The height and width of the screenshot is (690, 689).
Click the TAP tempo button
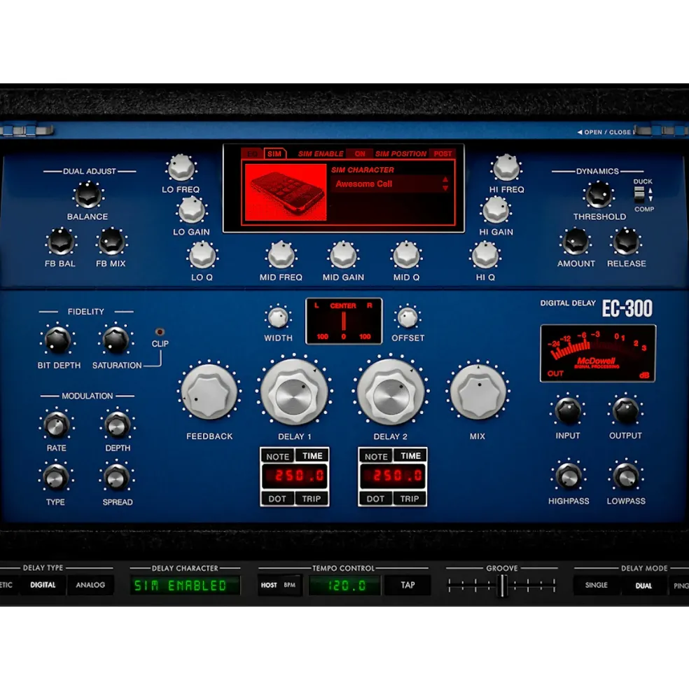408,585
